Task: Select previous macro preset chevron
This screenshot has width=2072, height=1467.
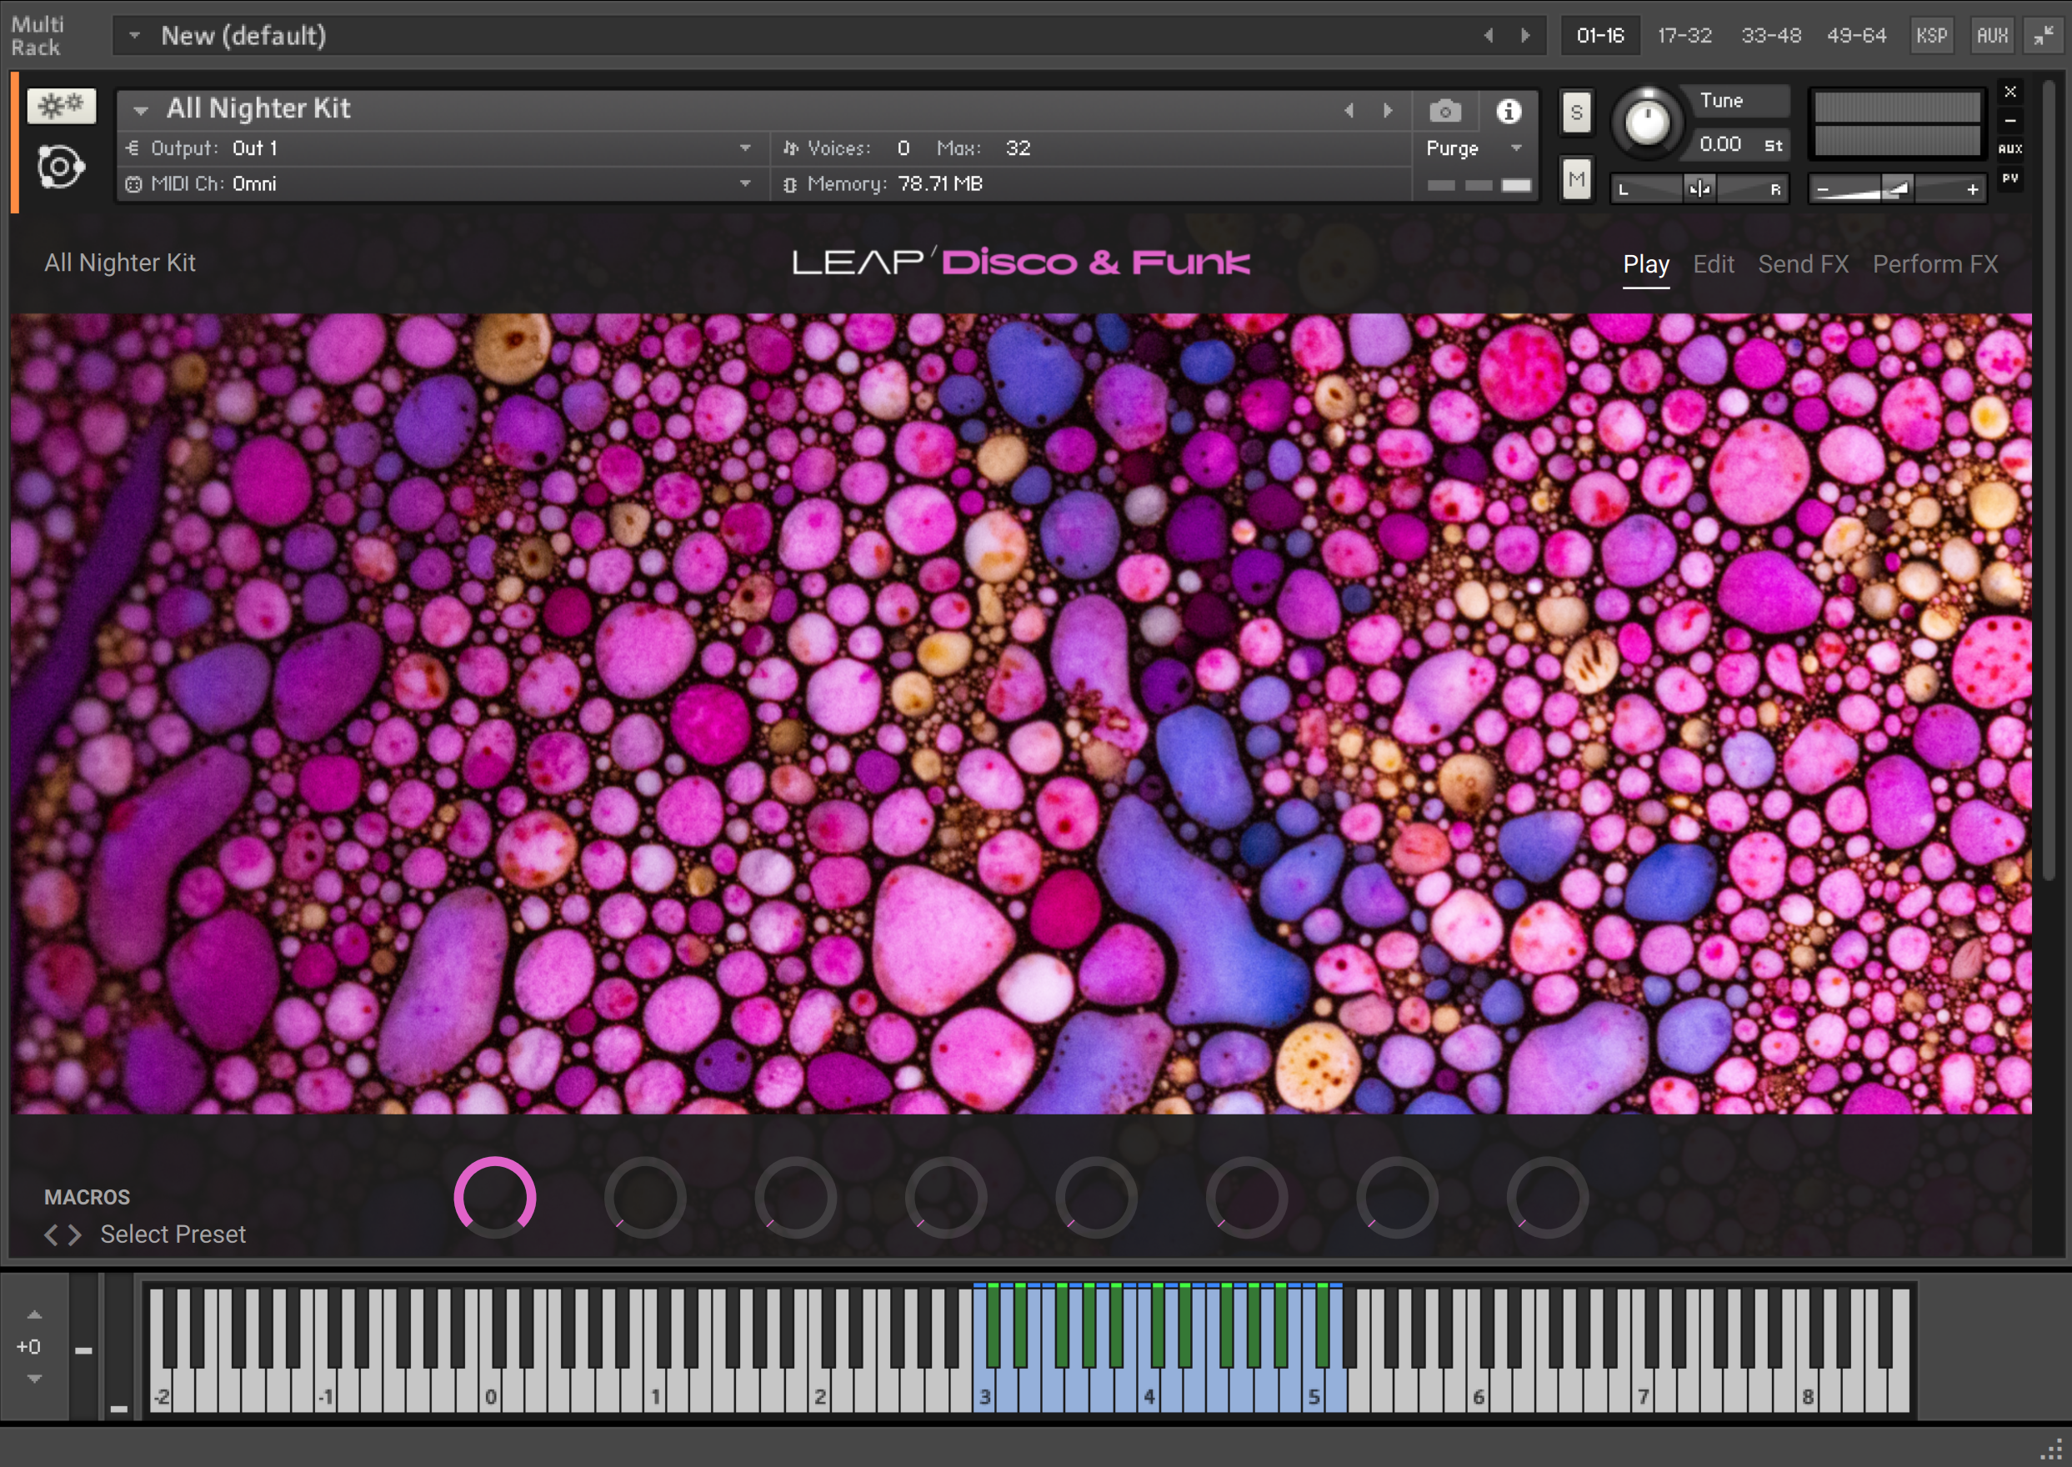Action: (52, 1234)
